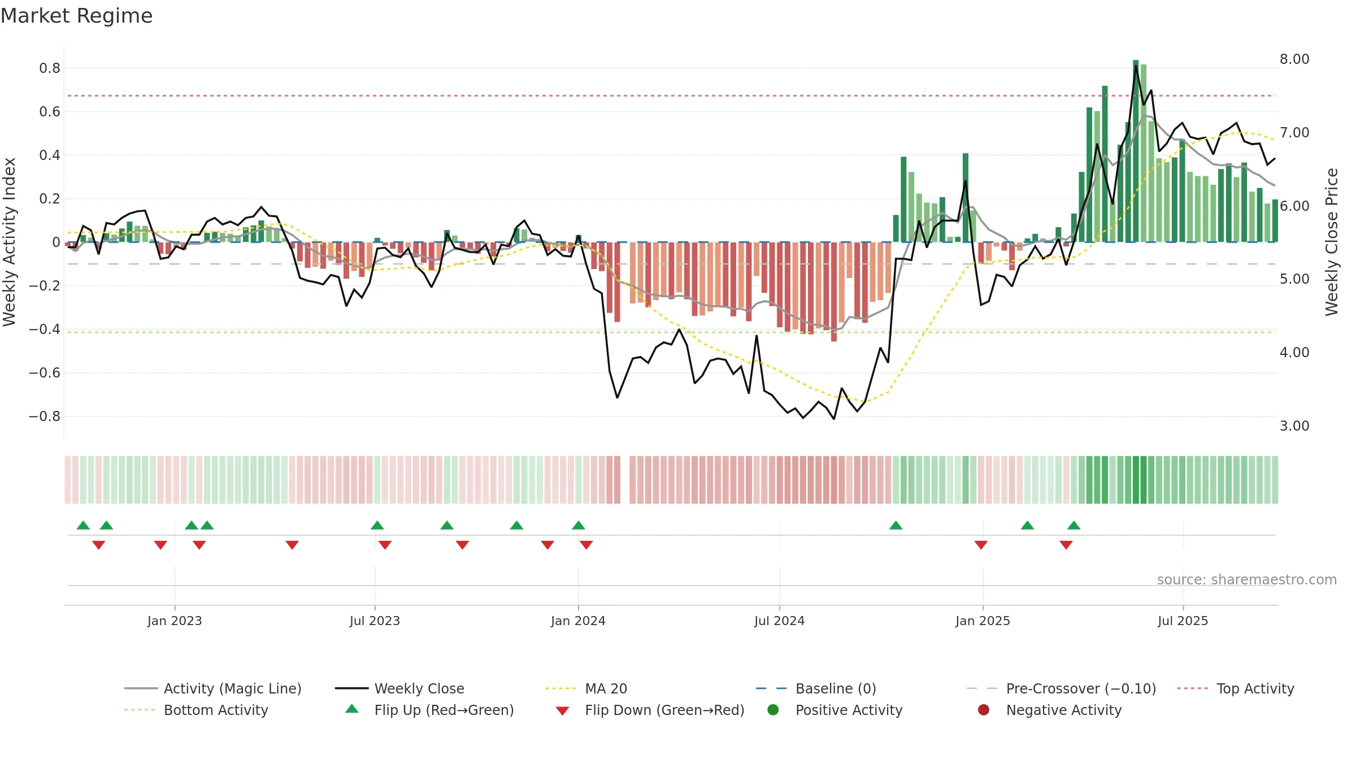This screenshot has width=1356, height=763.
Task: Toggle the Bottom Activity legend entry
Action: (196, 710)
